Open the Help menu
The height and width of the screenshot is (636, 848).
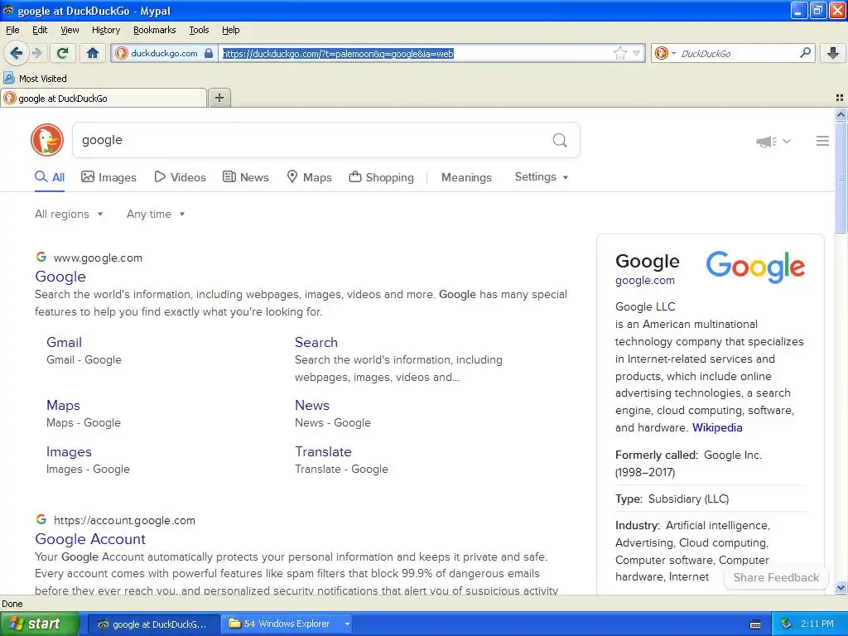tap(230, 30)
